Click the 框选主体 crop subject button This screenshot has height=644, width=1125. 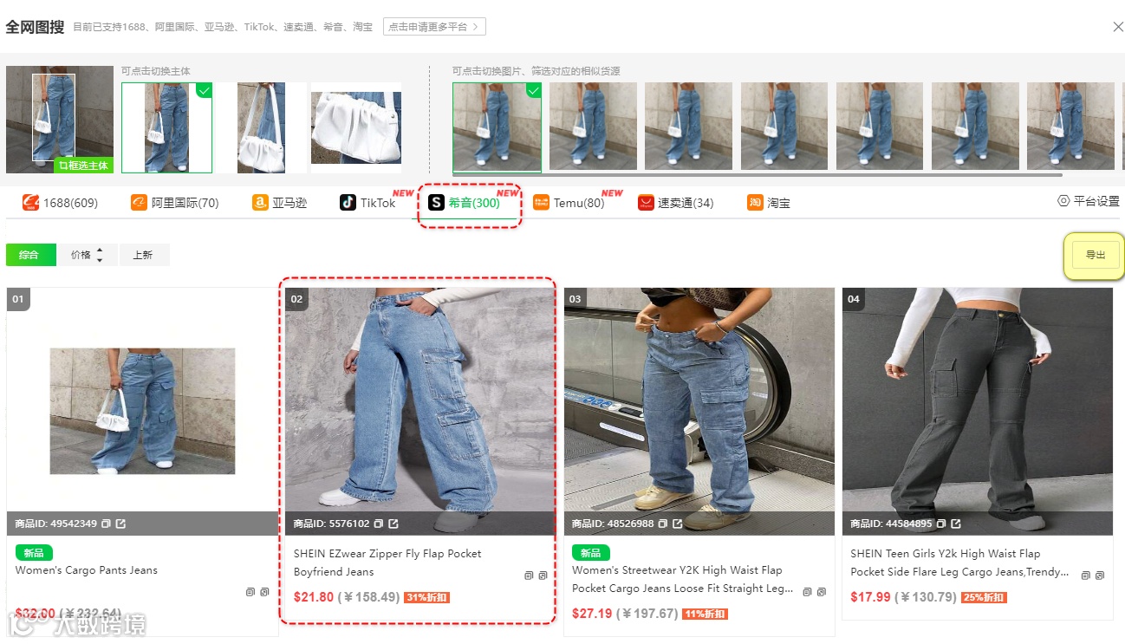(x=83, y=166)
